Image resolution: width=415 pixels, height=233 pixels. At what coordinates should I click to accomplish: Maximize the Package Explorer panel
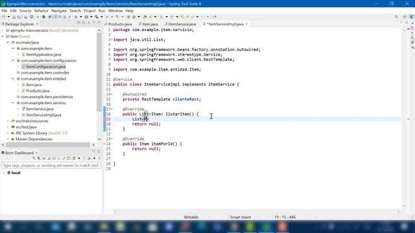click(x=99, y=23)
